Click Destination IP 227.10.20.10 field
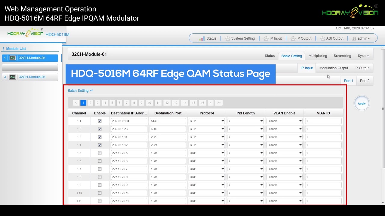This screenshot has height=216, width=385. coord(129,193)
